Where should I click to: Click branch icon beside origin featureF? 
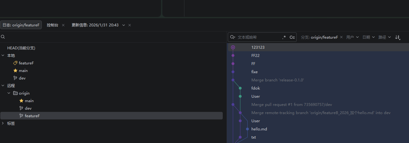click(x=21, y=116)
